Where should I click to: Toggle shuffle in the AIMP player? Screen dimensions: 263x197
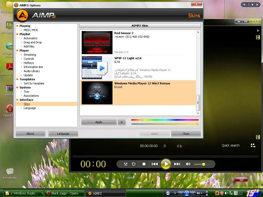click(125, 164)
